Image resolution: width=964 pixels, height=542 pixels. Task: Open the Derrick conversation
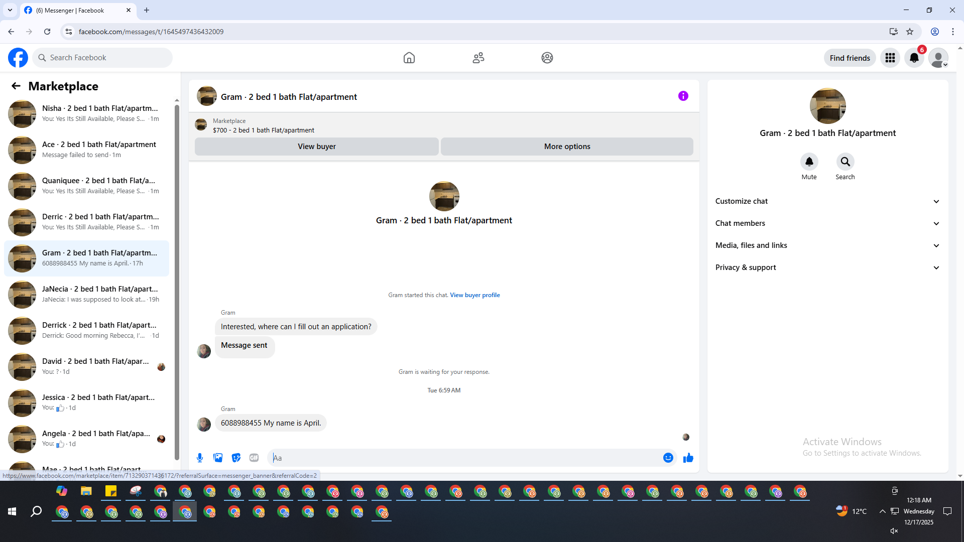click(86, 331)
